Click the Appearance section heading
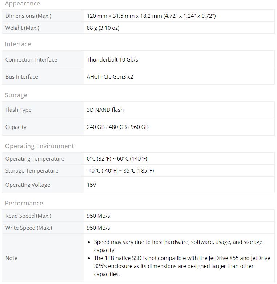 pyautogui.click(x=23, y=3)
